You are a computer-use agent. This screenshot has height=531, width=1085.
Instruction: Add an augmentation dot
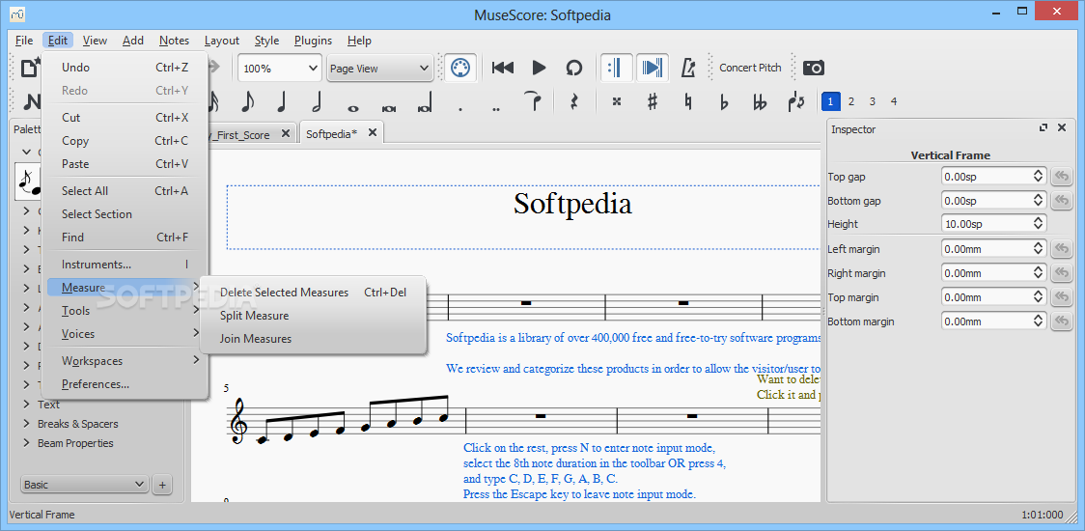click(x=460, y=109)
